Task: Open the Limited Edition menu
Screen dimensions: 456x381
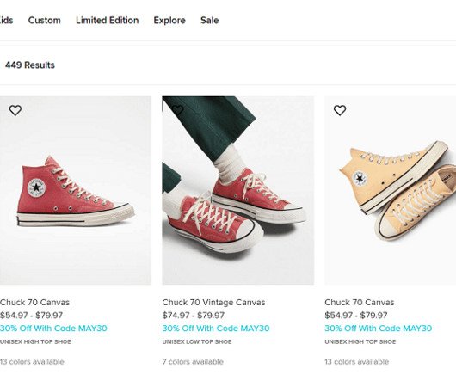Action: 107,21
